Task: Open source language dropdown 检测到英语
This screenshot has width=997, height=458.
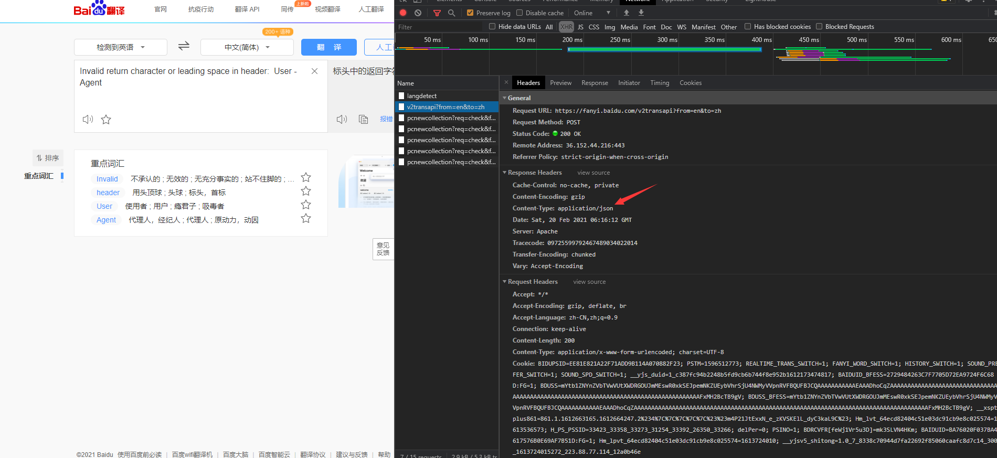Action: [x=121, y=47]
